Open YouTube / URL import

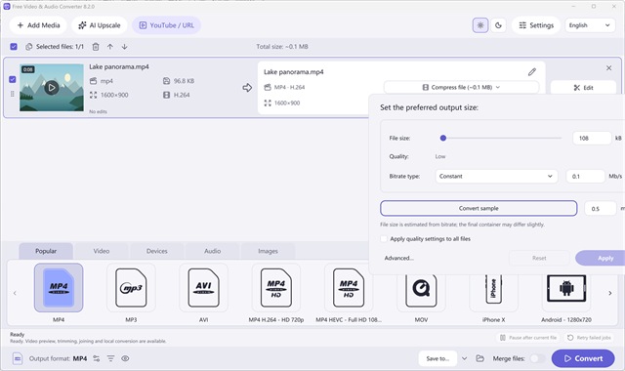pyautogui.click(x=166, y=25)
